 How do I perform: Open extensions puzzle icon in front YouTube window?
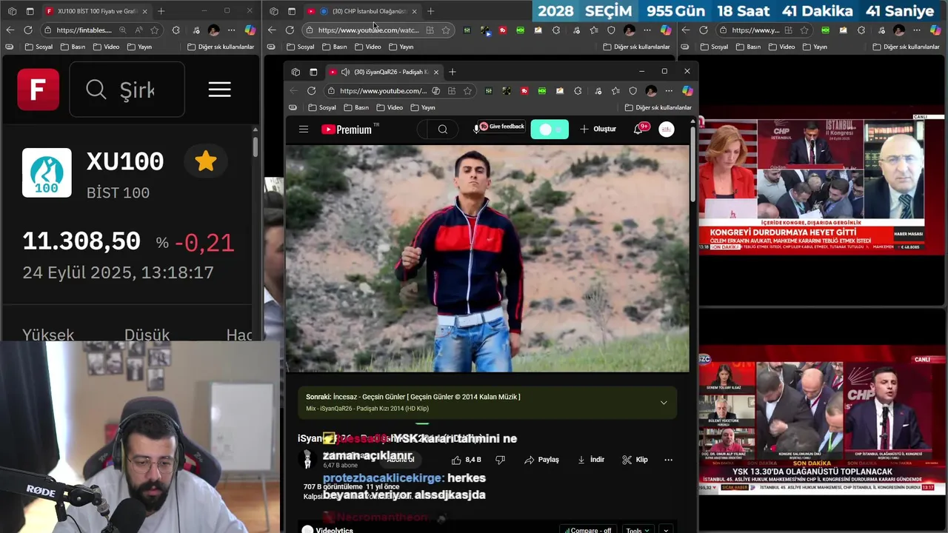click(x=578, y=90)
